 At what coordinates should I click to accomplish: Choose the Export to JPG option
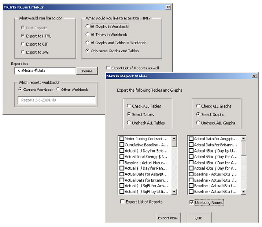click(x=23, y=52)
